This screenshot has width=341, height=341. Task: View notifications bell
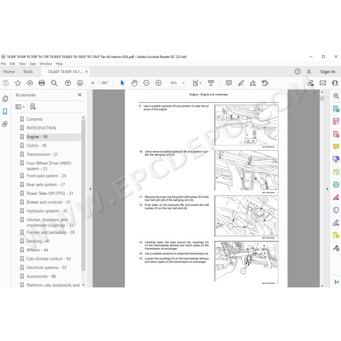coord(309,72)
